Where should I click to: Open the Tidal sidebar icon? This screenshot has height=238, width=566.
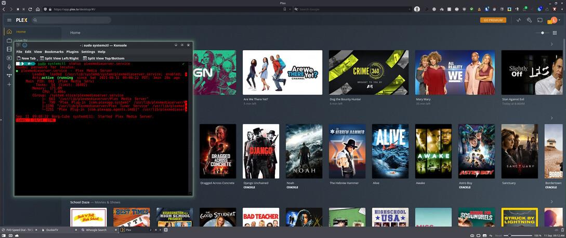coord(9,76)
